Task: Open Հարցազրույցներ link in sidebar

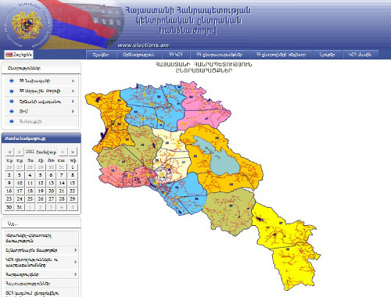Action: point(22,274)
